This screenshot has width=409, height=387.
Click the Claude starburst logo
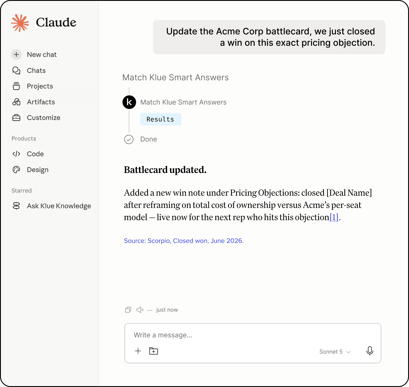click(x=20, y=23)
